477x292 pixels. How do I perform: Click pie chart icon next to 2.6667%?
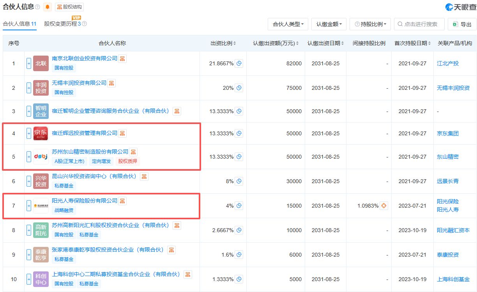point(239,230)
